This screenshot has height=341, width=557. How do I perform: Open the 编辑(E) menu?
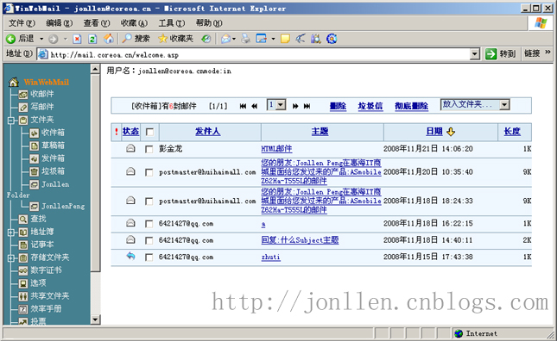60,23
